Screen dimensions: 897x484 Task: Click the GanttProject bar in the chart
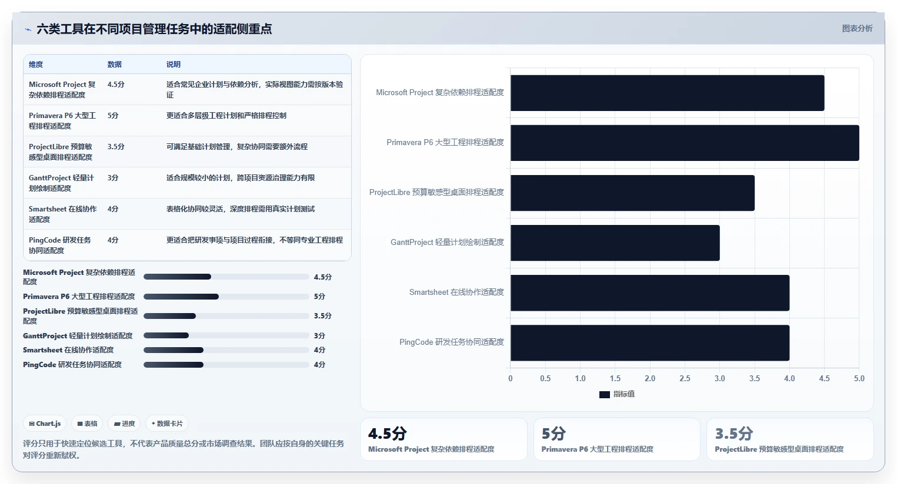(x=615, y=243)
